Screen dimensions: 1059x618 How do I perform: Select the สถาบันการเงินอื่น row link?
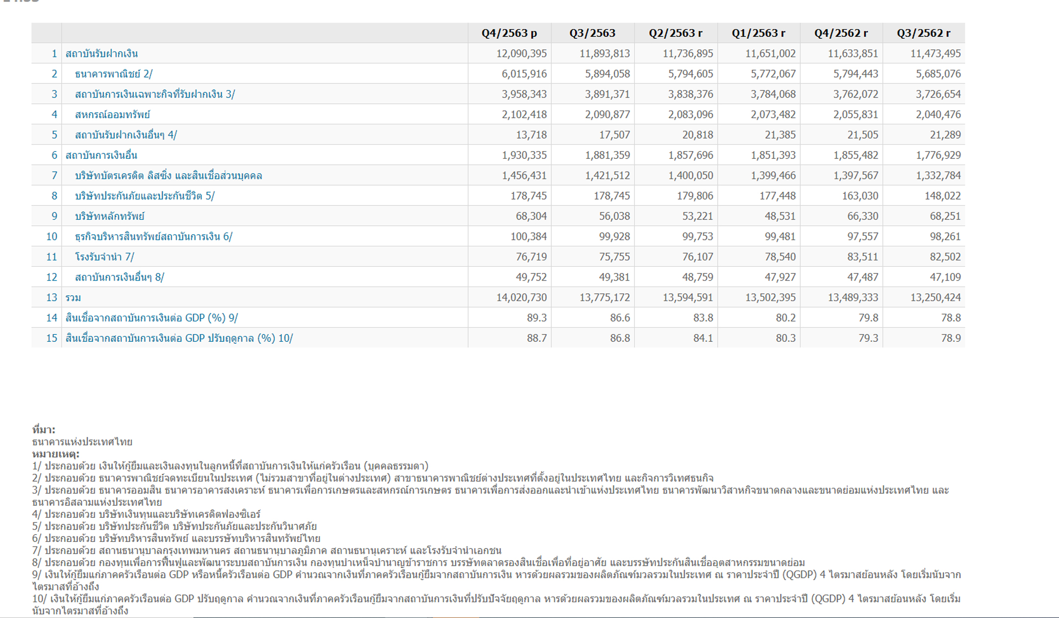tap(101, 155)
